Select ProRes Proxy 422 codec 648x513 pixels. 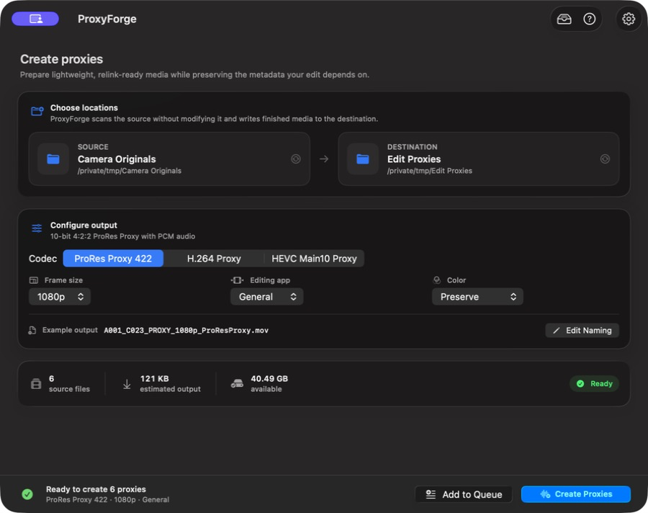[x=113, y=259]
